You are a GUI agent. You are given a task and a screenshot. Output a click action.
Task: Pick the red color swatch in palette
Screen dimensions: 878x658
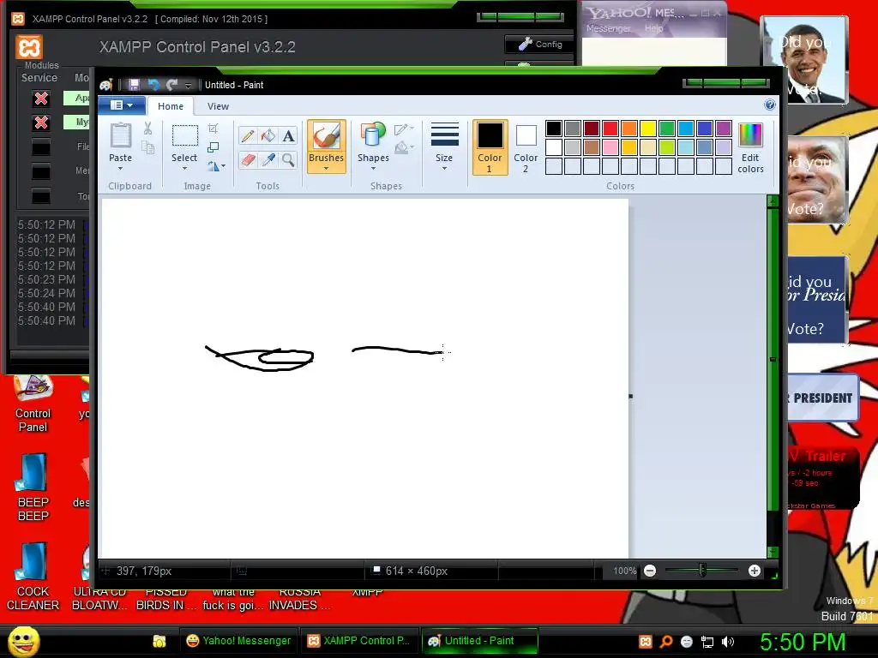[x=610, y=129]
